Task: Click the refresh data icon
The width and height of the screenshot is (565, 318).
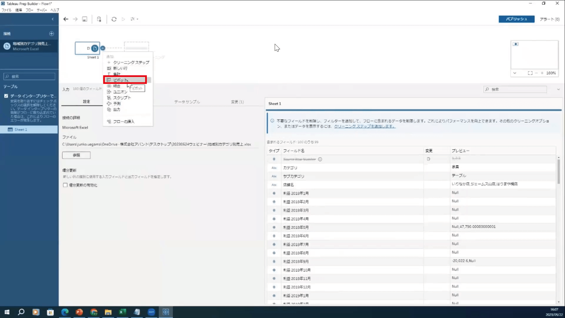Action: pos(114,19)
